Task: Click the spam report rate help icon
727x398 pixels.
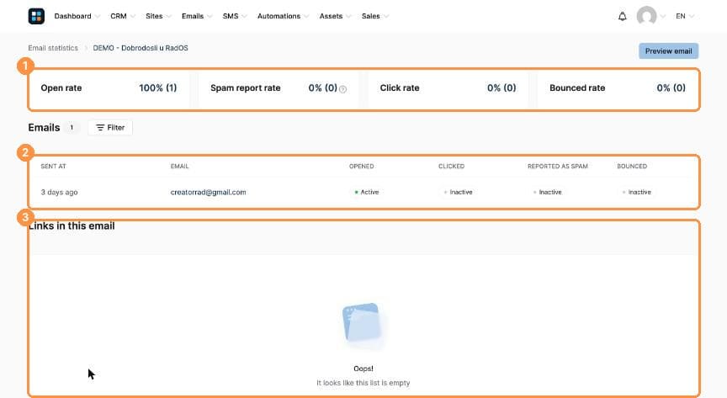Action: [342, 89]
